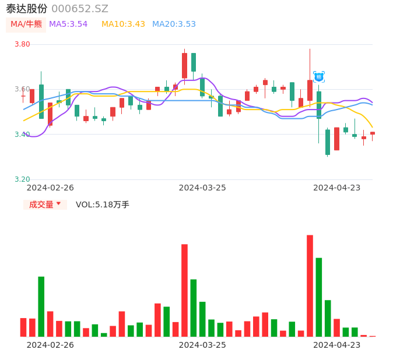Click the 泰达股份 stock name
Screen dimensions: 400x353
26,9
